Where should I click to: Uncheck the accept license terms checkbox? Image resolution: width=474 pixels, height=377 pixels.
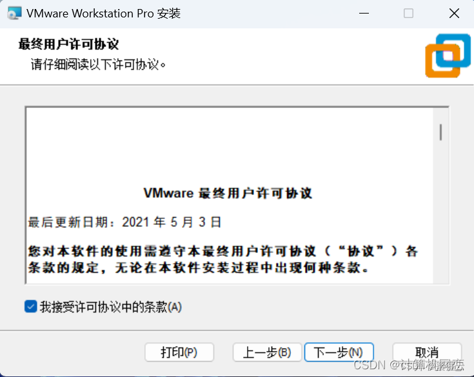point(31,306)
